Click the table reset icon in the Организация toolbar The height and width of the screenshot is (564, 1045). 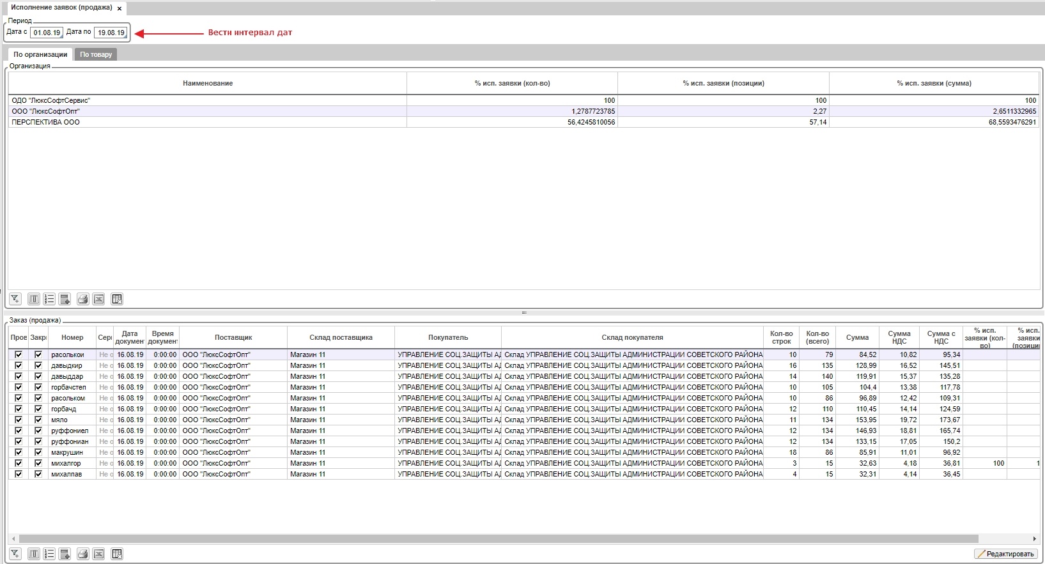click(x=117, y=299)
